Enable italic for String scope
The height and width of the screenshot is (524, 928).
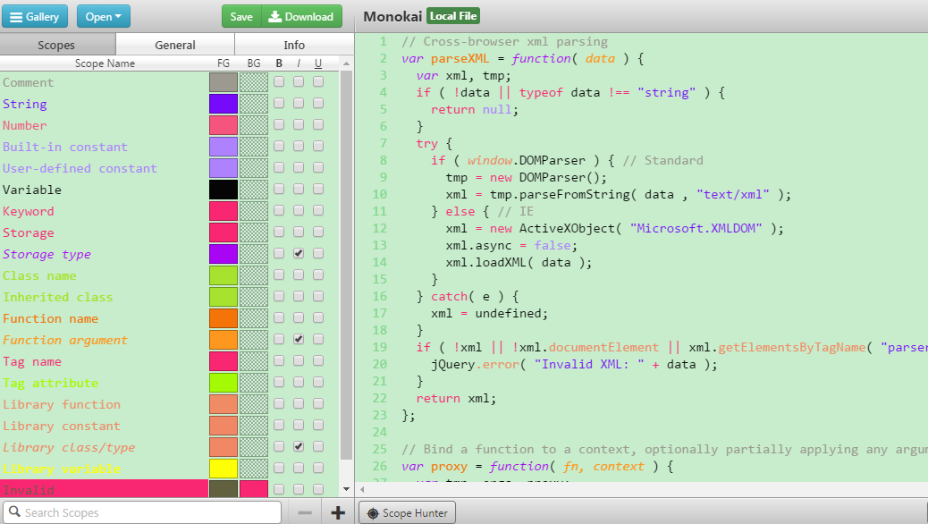click(x=299, y=103)
